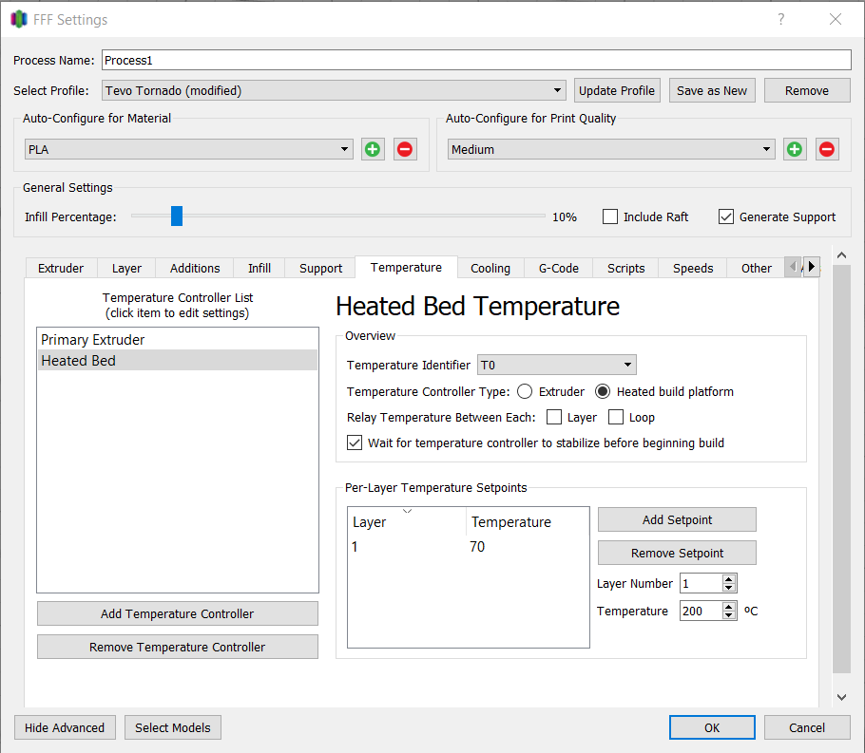Click the Layer Number input field
The width and height of the screenshot is (865, 753).
702,583
